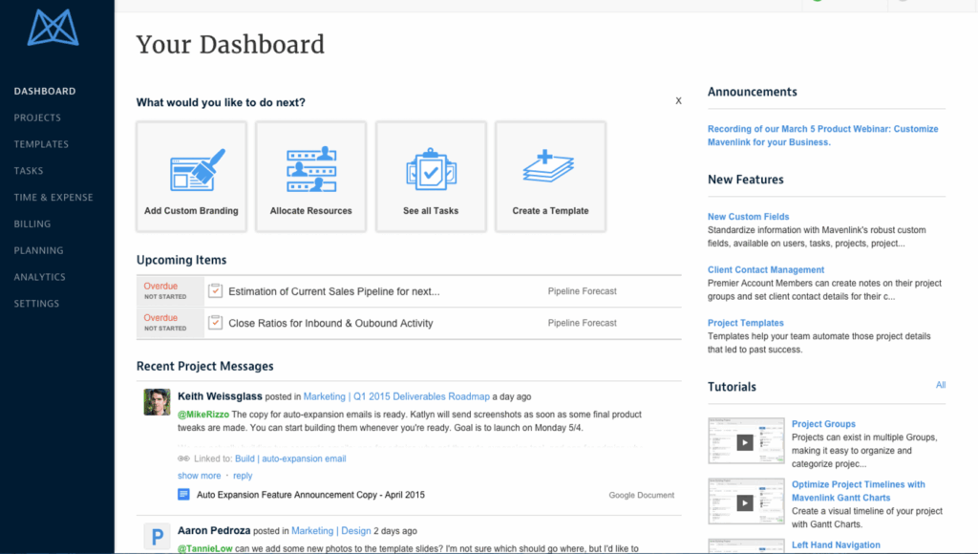Open Estimation of Current Sales Pipeline task
Image resolution: width=978 pixels, height=554 pixels.
pyautogui.click(x=333, y=291)
